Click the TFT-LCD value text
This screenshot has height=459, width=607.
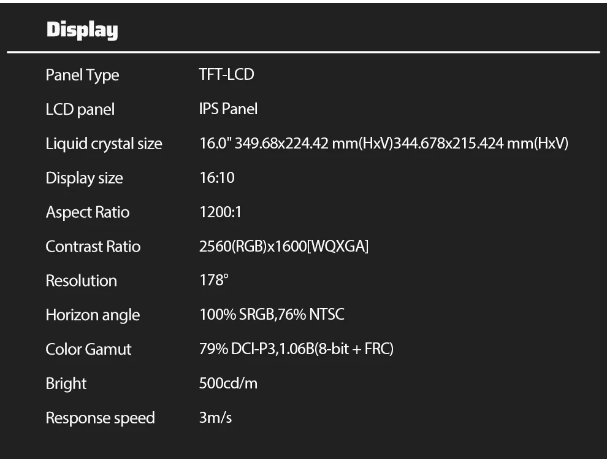(226, 75)
